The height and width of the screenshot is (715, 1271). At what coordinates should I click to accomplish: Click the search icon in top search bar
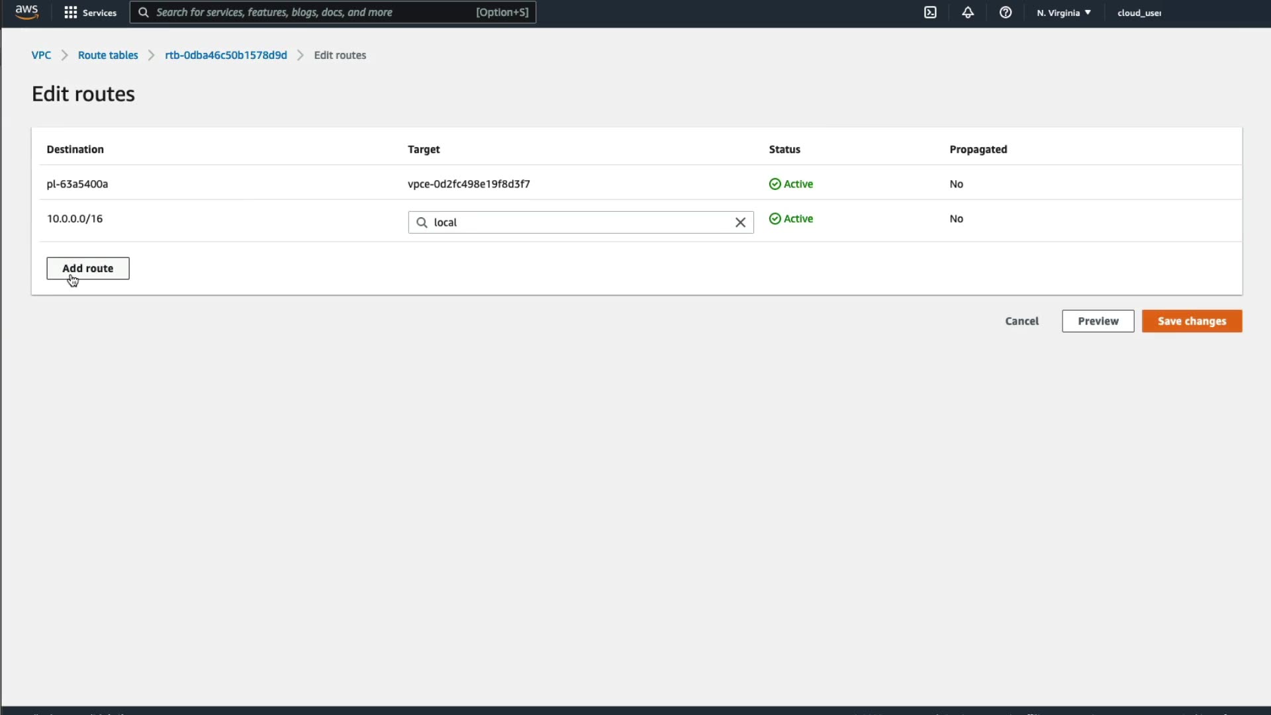click(x=143, y=13)
